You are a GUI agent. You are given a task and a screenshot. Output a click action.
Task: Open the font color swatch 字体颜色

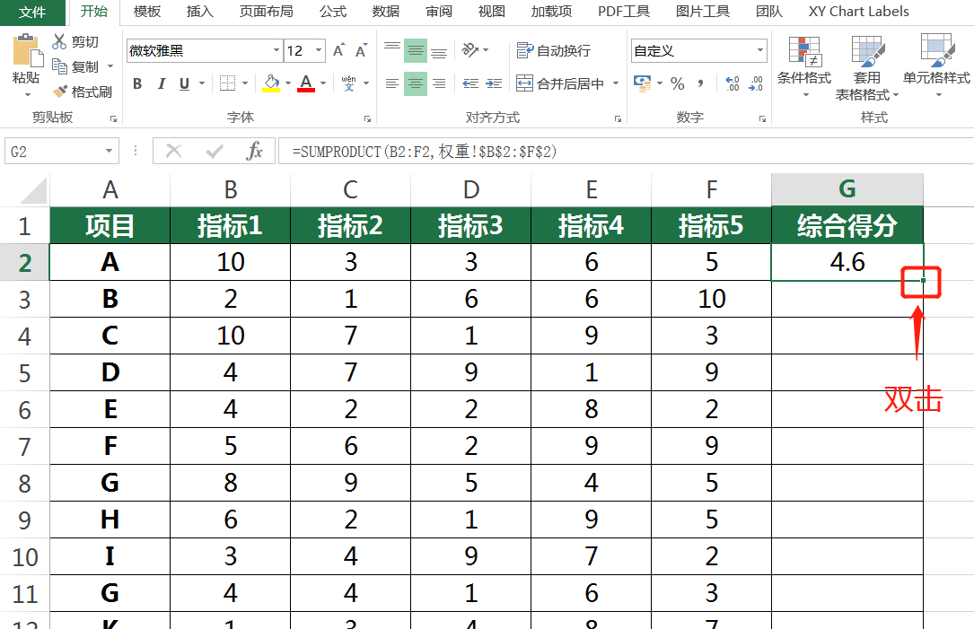coord(306,83)
